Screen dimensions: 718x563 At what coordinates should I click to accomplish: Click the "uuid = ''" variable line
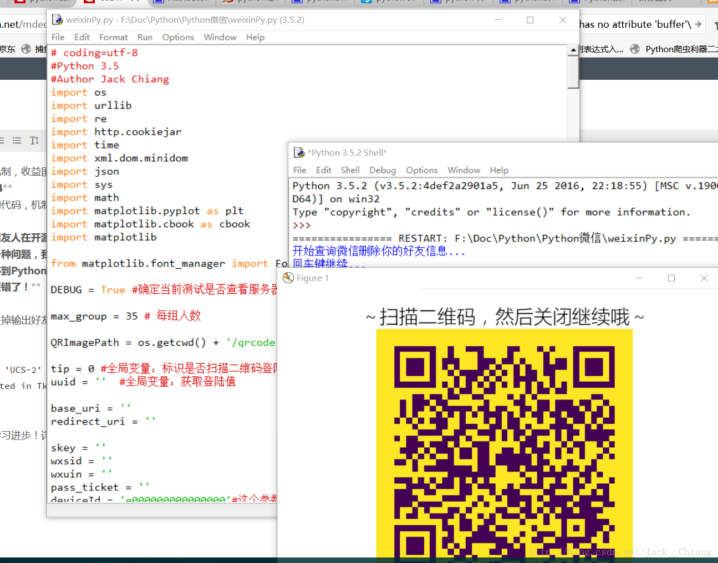(x=143, y=382)
